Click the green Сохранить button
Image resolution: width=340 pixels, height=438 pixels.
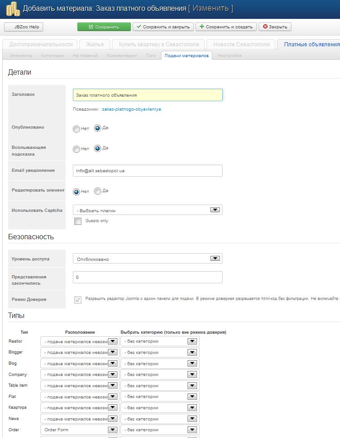(x=104, y=27)
